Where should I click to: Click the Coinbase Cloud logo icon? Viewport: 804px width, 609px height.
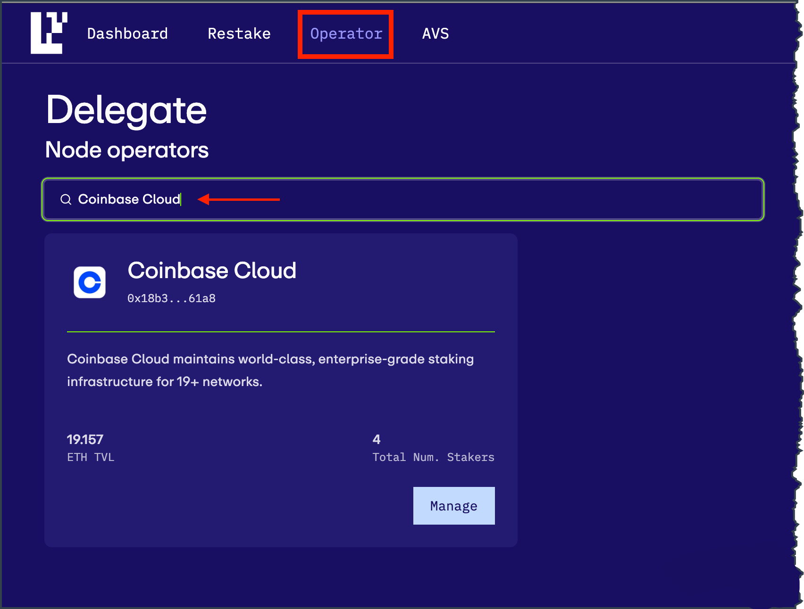[x=90, y=282]
